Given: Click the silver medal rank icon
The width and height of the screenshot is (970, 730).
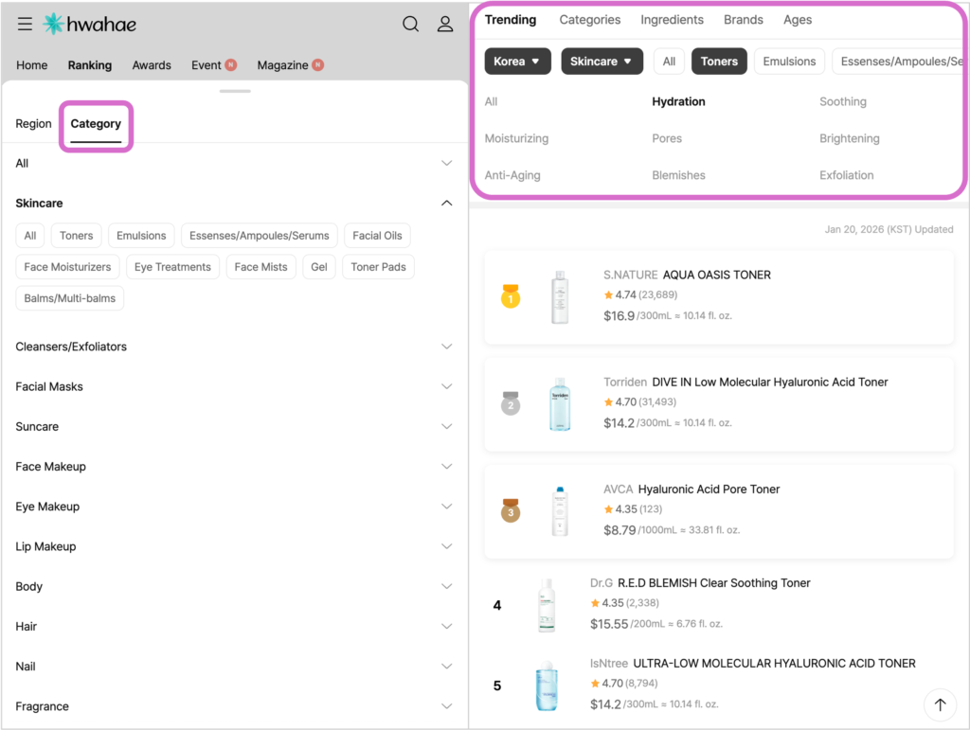Looking at the screenshot, I should coord(512,404).
